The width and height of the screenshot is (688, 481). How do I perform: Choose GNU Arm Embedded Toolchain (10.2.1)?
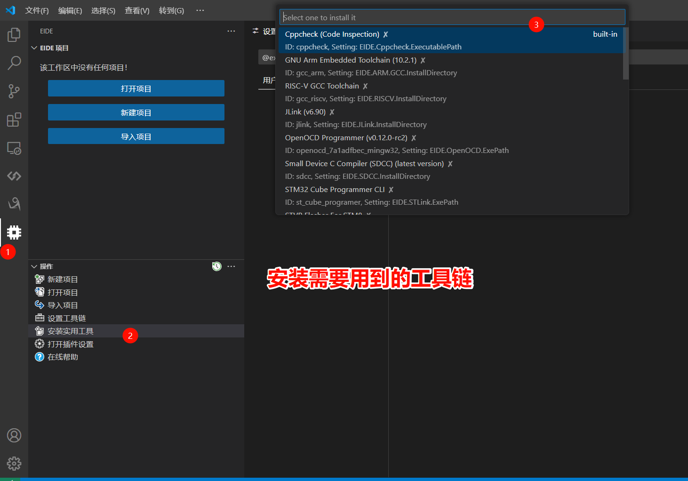coord(450,66)
